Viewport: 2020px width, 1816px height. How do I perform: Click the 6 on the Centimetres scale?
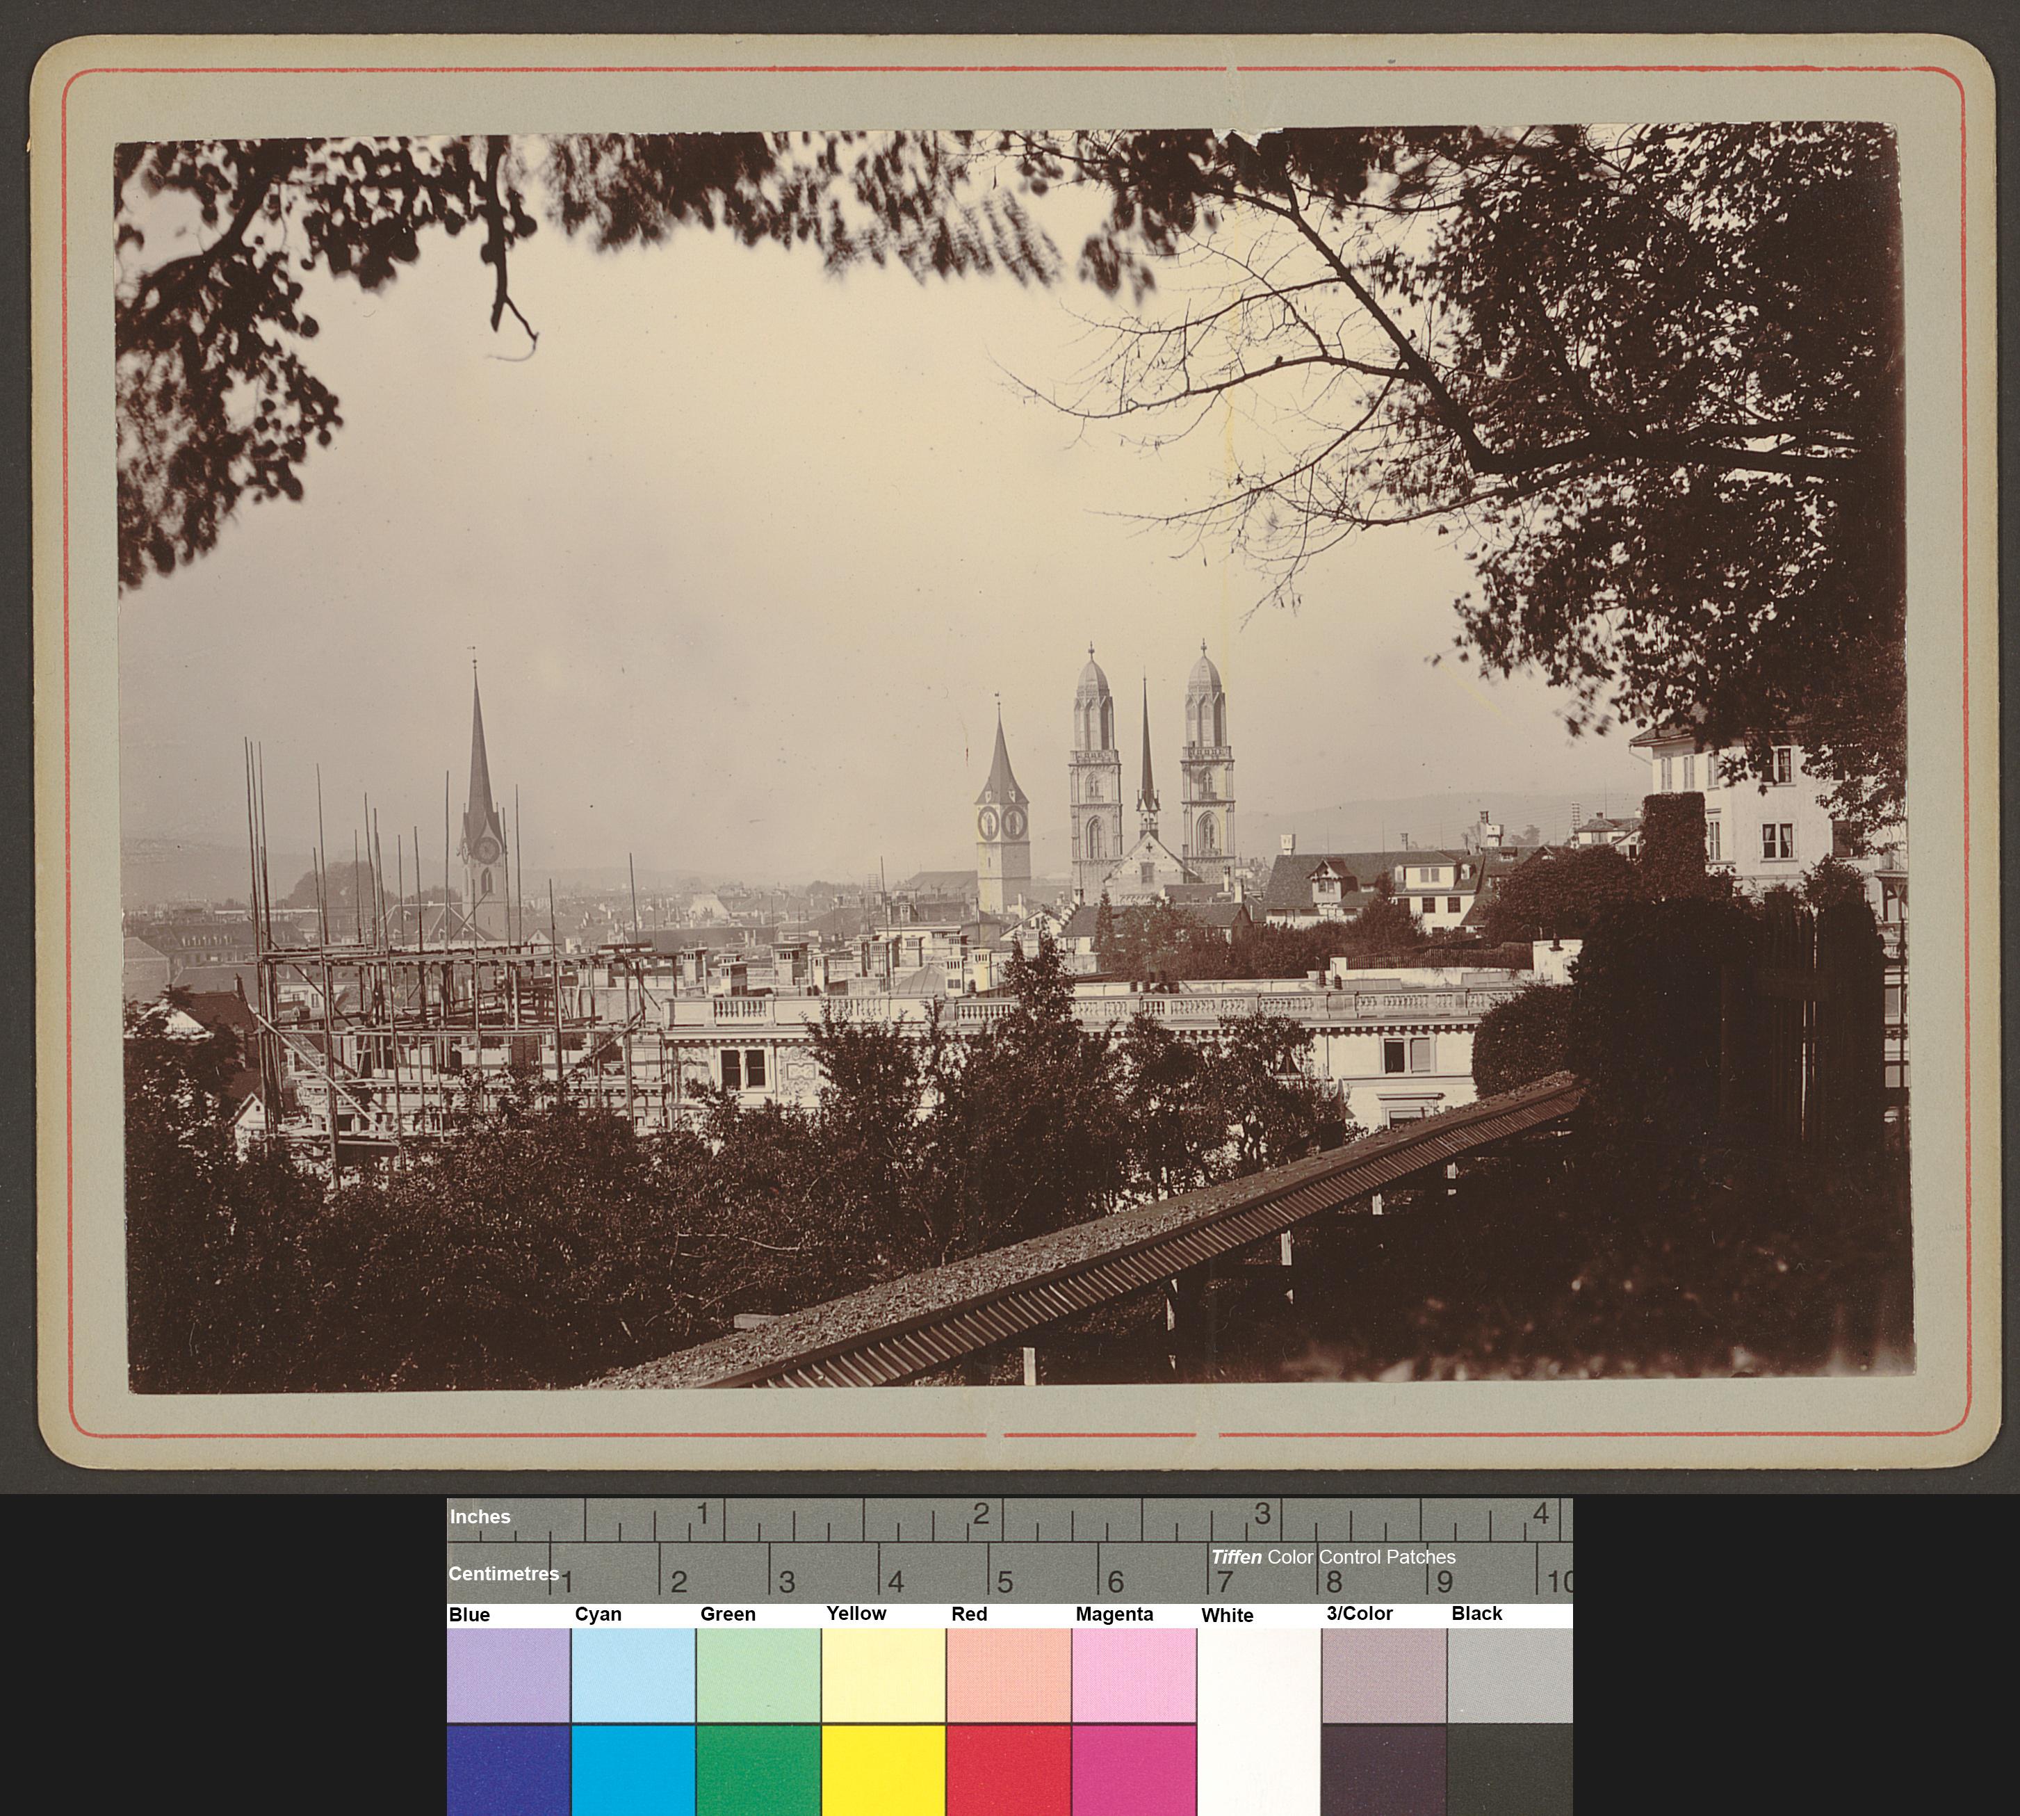click(x=1115, y=1582)
